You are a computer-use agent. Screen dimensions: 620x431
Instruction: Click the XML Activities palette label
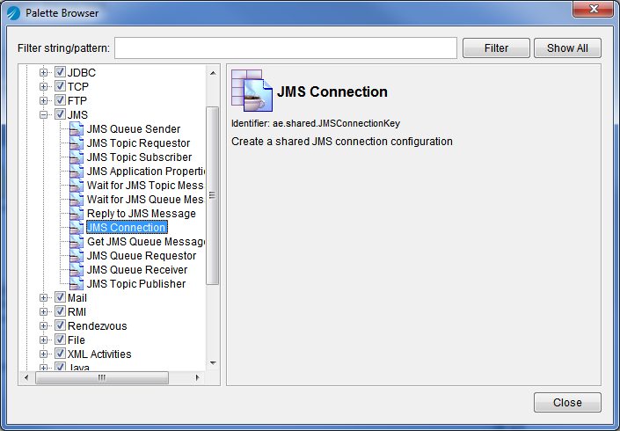point(99,354)
